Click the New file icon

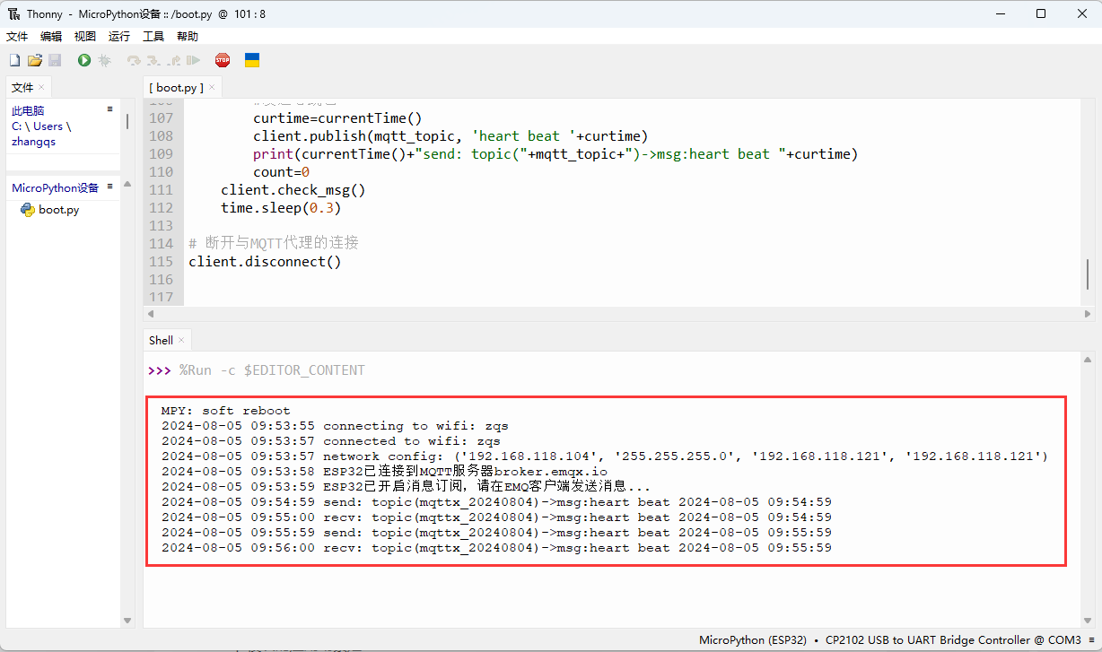(x=14, y=60)
